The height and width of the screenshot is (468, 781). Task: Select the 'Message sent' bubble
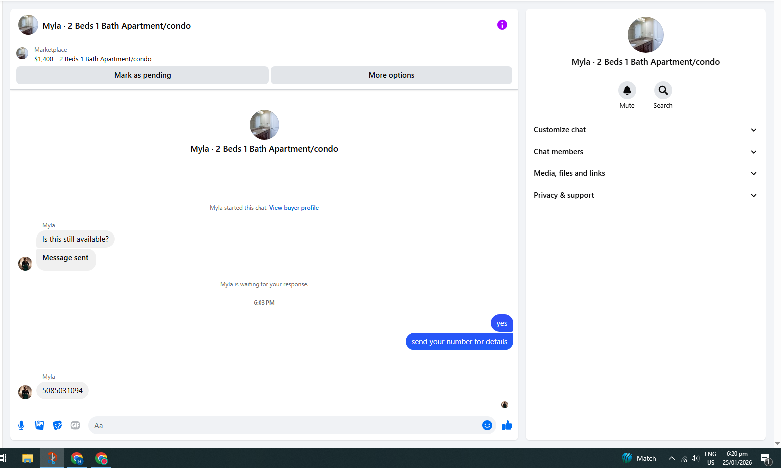click(66, 260)
